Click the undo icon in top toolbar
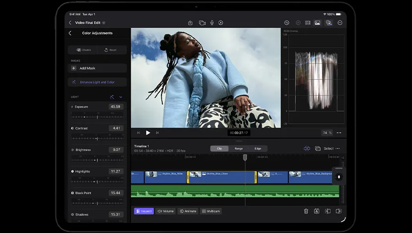 (287, 22)
